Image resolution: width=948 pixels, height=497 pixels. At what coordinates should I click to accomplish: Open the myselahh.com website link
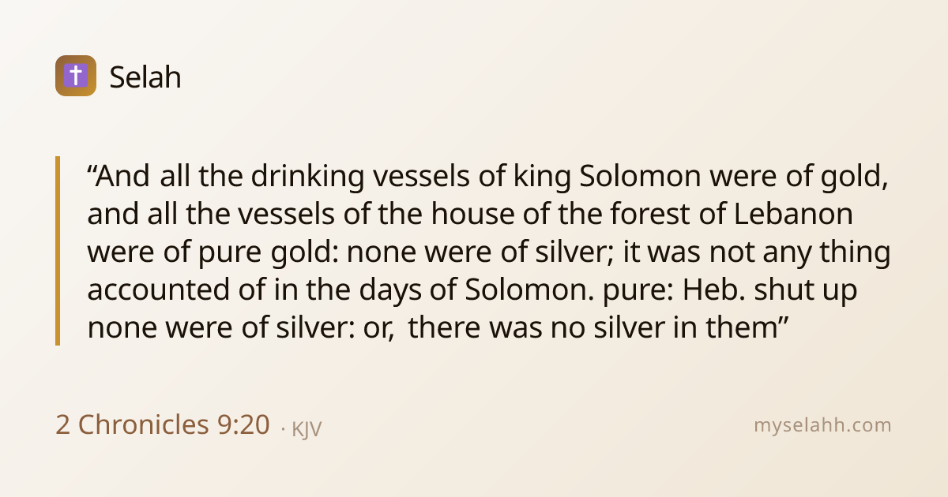click(822, 425)
